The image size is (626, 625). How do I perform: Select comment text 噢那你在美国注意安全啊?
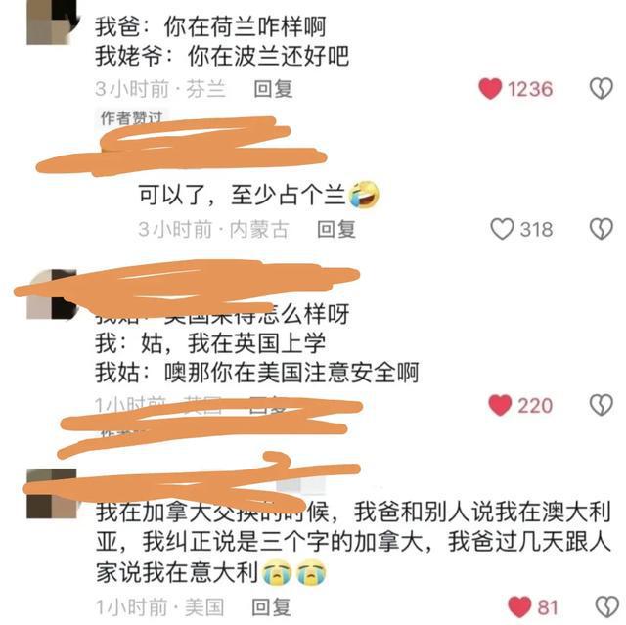pyautogui.click(x=291, y=373)
